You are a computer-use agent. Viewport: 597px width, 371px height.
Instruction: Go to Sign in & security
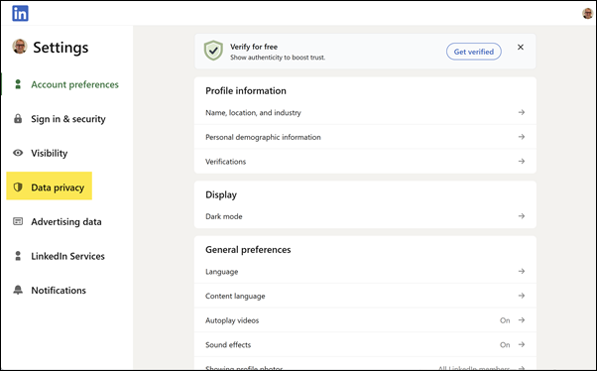[68, 119]
